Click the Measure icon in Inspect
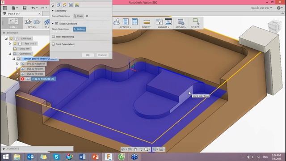This screenshot has height=161, width=286. (147, 22)
